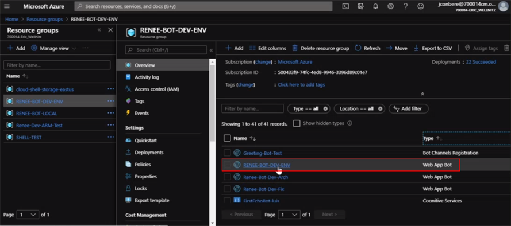
Task: Open ellipsis menu for RENEE-BOT-LOCAL
Action: (111, 113)
